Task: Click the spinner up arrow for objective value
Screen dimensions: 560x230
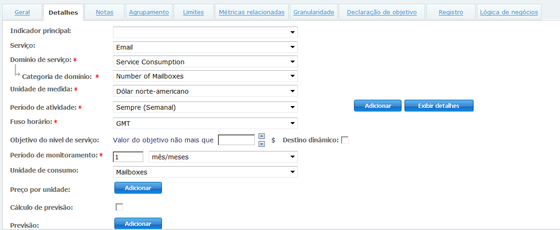Action: coord(262,136)
